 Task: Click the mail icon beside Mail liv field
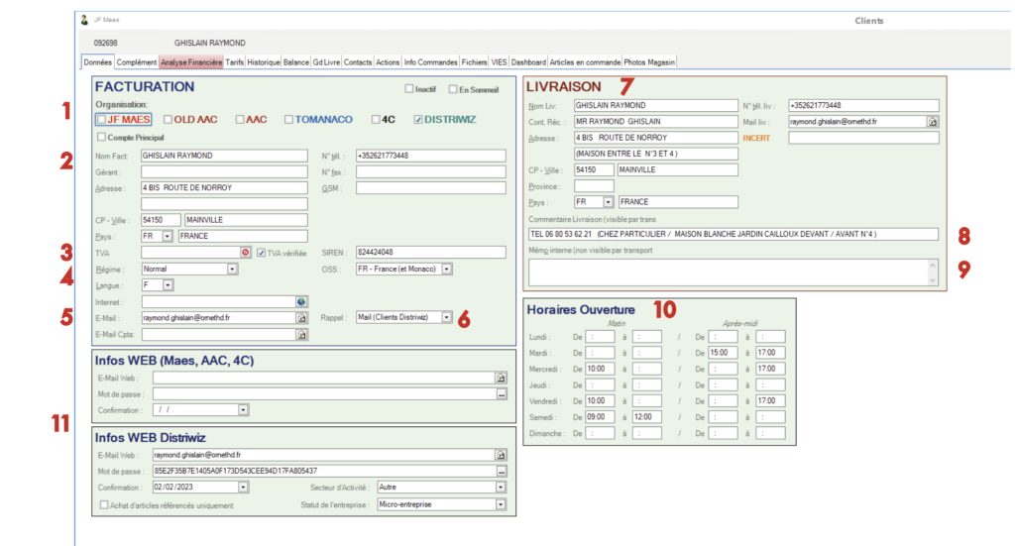click(932, 121)
